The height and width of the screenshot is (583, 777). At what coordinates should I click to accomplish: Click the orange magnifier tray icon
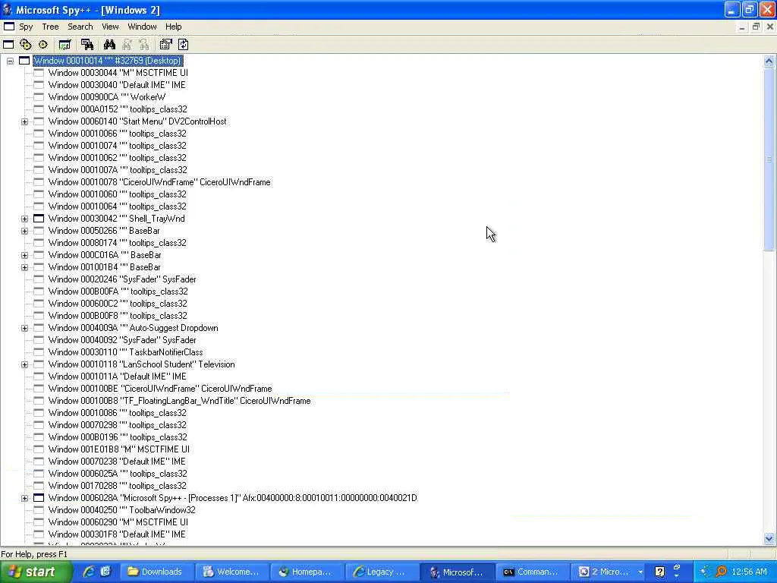(x=721, y=572)
